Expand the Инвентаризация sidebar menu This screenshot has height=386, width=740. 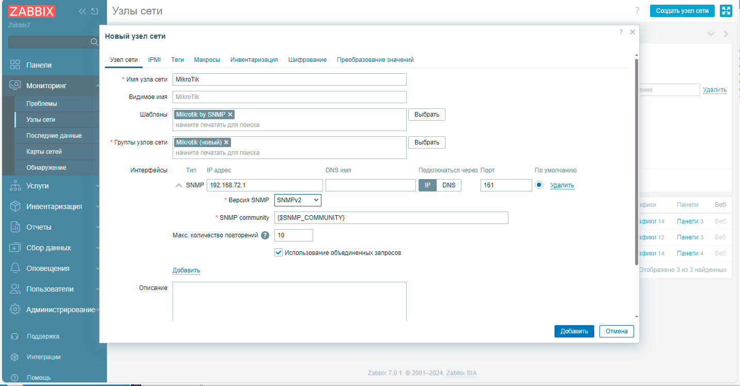tap(54, 206)
